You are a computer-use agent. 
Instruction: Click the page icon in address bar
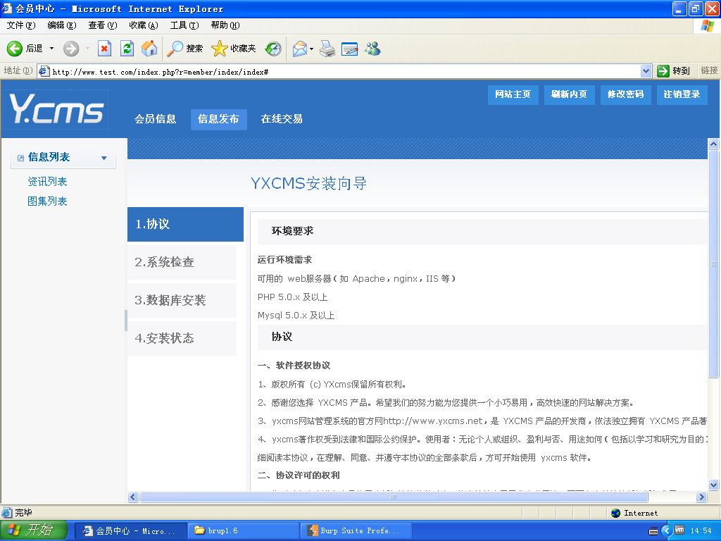point(44,71)
